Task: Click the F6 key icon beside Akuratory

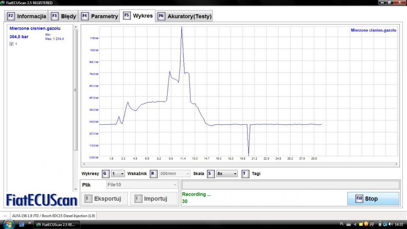Action: [x=161, y=16]
